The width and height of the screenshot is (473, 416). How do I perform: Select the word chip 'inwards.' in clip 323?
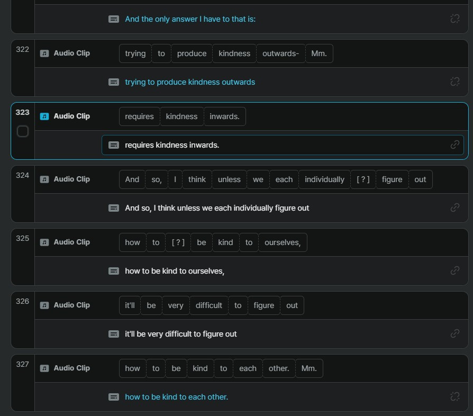225,116
